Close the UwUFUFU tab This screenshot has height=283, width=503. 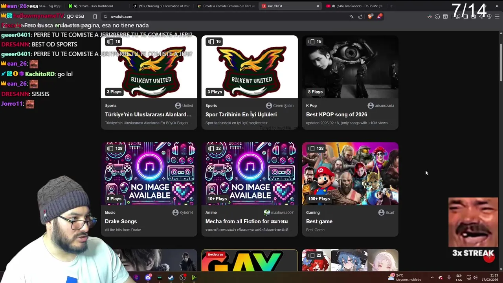318,6
